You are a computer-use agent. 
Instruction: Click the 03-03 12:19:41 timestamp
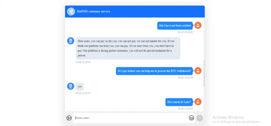[83, 62]
